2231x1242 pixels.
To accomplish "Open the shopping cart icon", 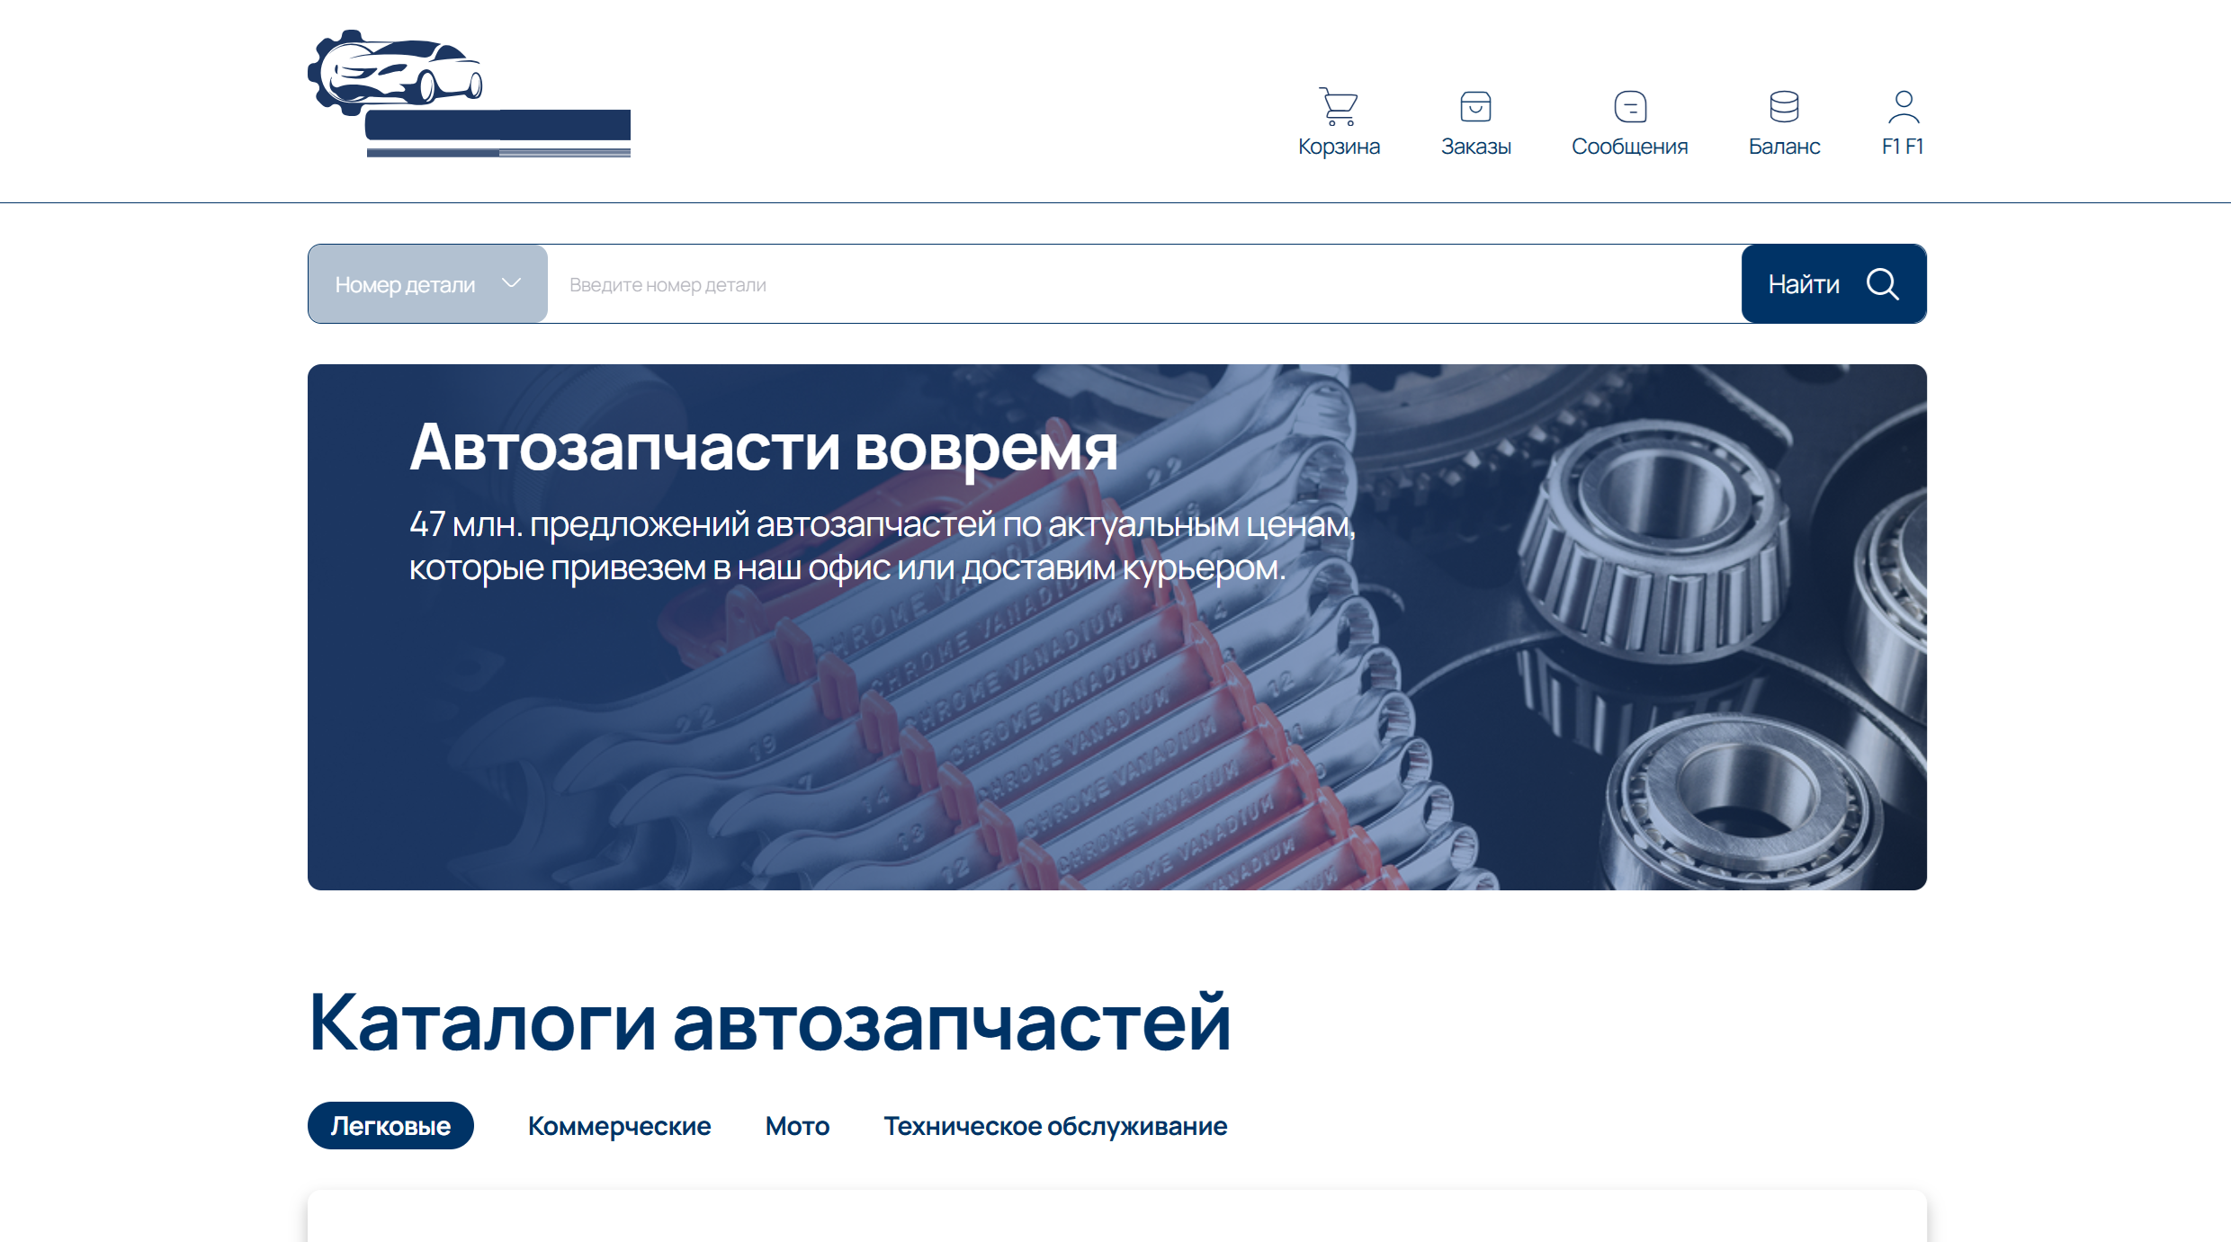I will [1339, 106].
